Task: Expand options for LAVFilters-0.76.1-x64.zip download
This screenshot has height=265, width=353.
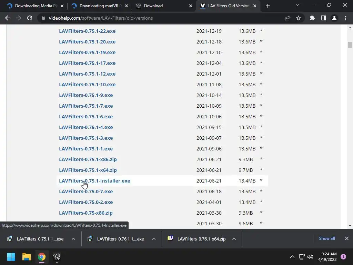Action: click(234, 239)
